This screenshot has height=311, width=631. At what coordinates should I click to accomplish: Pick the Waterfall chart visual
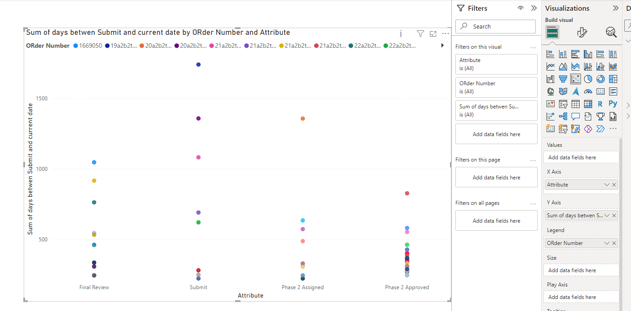pyautogui.click(x=551, y=79)
